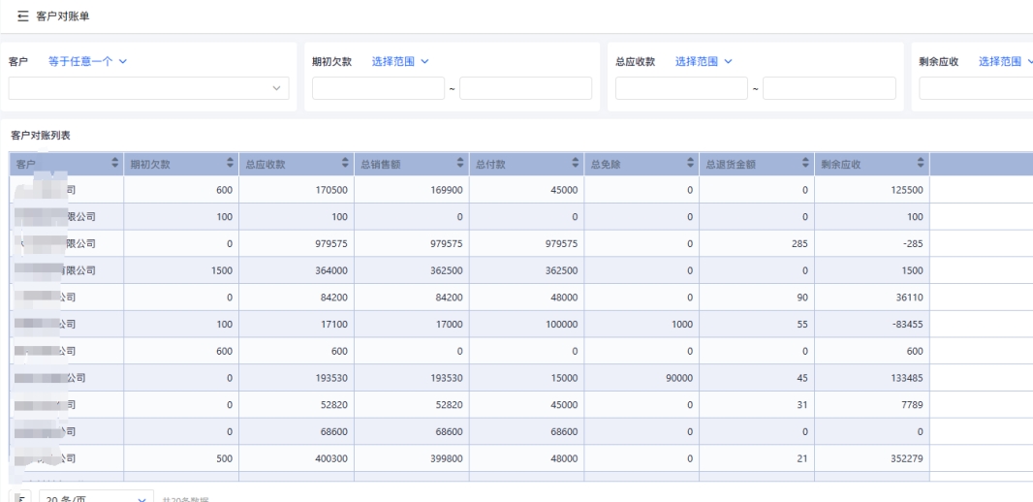Viewport: 1033px width, 502px height.
Task: Click 总应收款 maximum value input
Action: pos(830,88)
